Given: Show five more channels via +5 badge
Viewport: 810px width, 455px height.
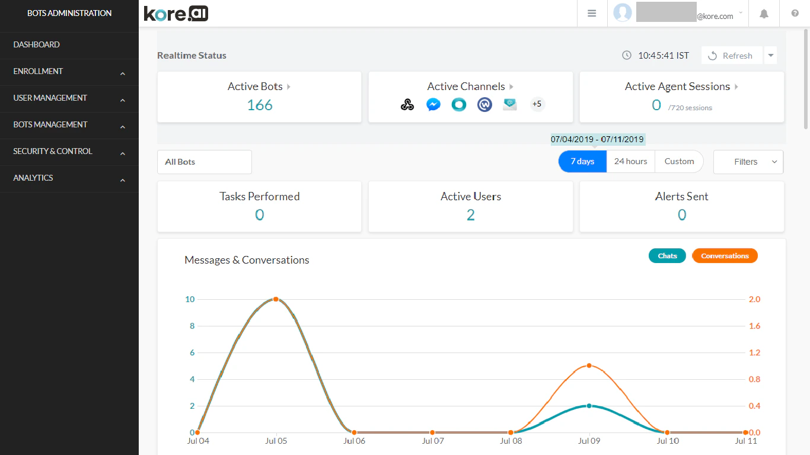Looking at the screenshot, I should pos(537,104).
